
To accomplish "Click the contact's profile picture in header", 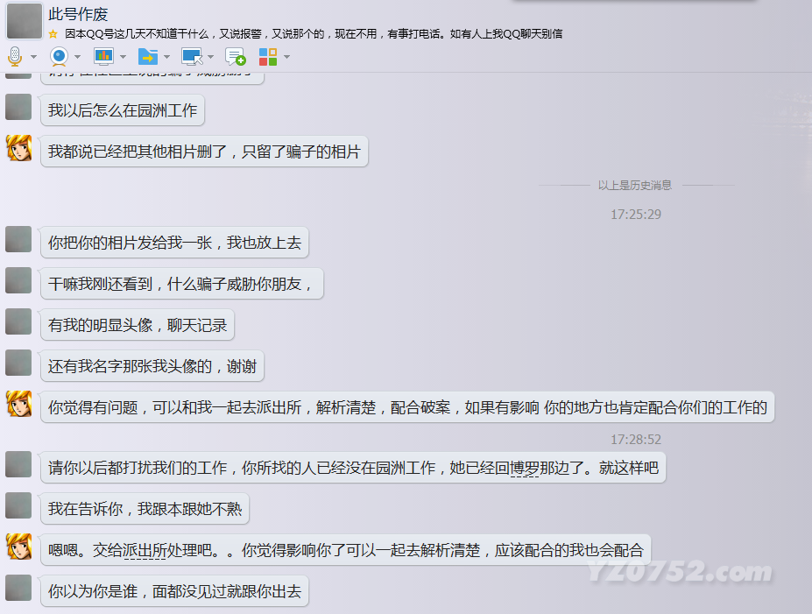I will (24, 21).
